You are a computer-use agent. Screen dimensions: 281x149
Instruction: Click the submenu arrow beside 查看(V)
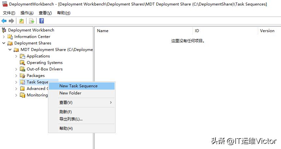coord(111,103)
